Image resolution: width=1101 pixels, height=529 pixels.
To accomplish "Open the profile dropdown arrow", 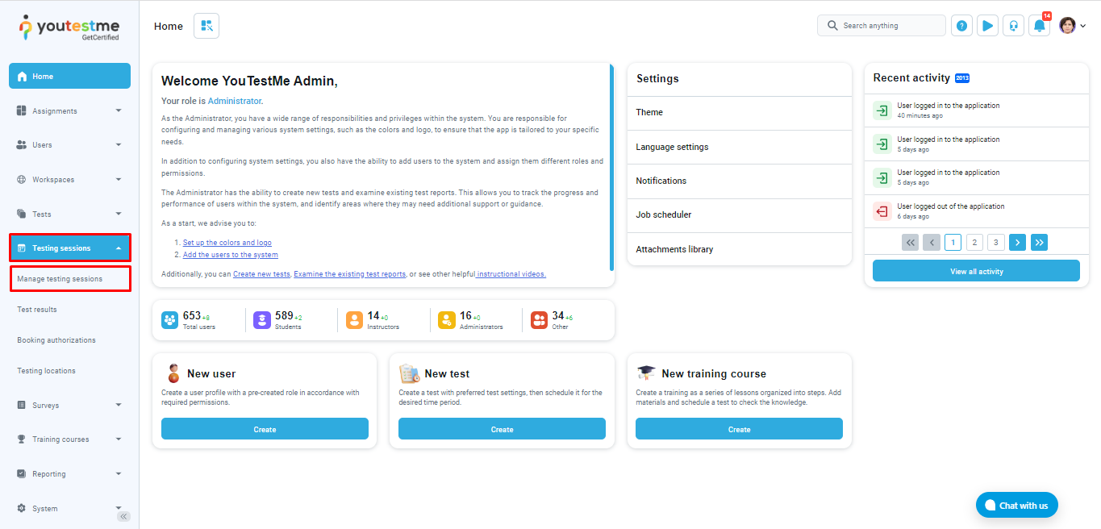I will (x=1082, y=26).
